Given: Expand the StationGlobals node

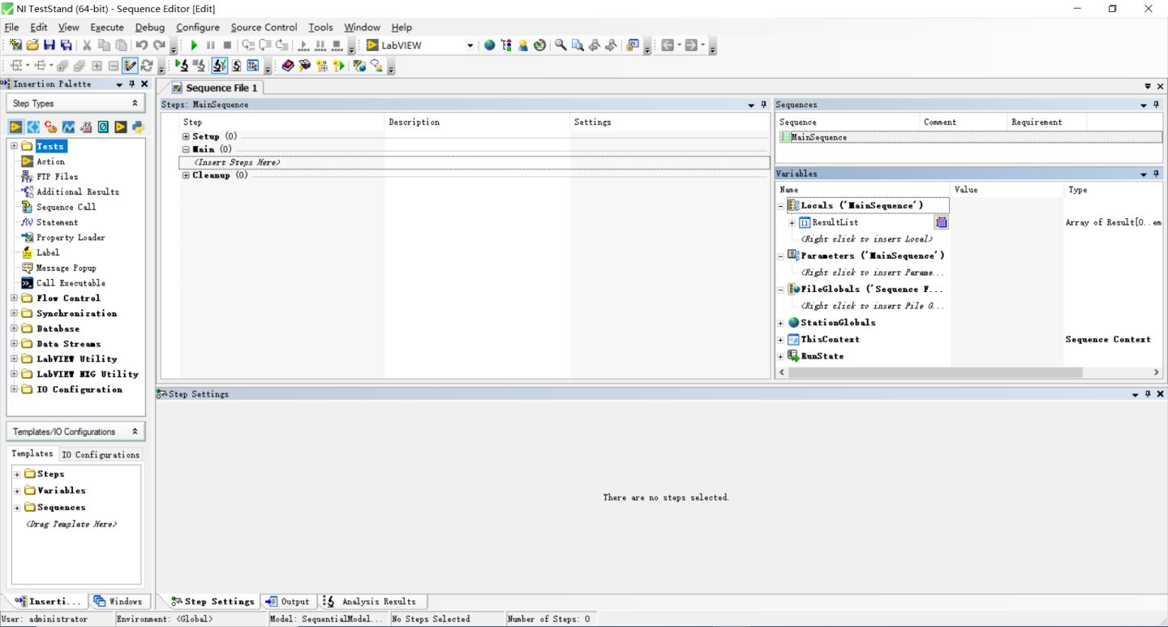Looking at the screenshot, I should pos(781,323).
